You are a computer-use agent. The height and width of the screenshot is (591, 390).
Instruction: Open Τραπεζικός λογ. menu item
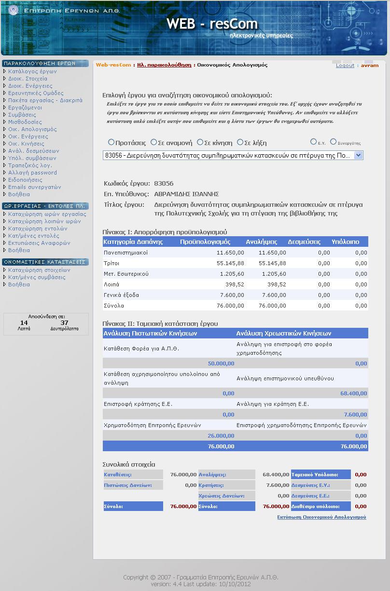[x=30, y=165]
